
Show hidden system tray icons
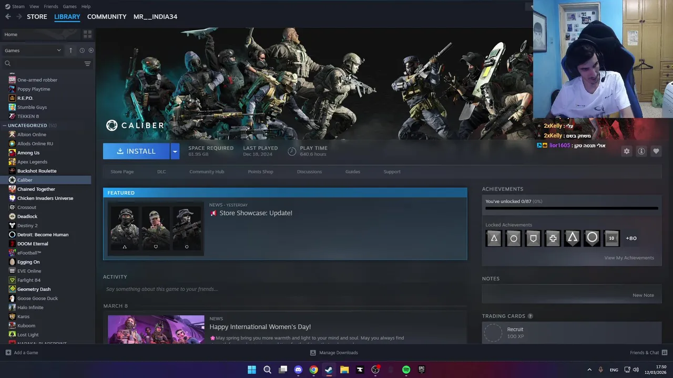[x=589, y=370]
